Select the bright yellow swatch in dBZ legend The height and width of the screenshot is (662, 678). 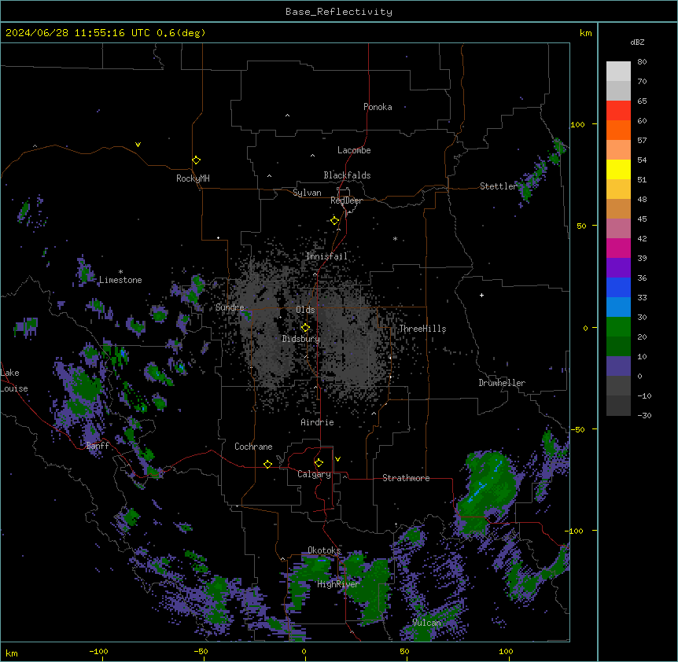click(x=618, y=169)
